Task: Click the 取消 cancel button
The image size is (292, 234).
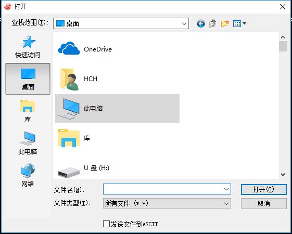Action: [x=264, y=204]
